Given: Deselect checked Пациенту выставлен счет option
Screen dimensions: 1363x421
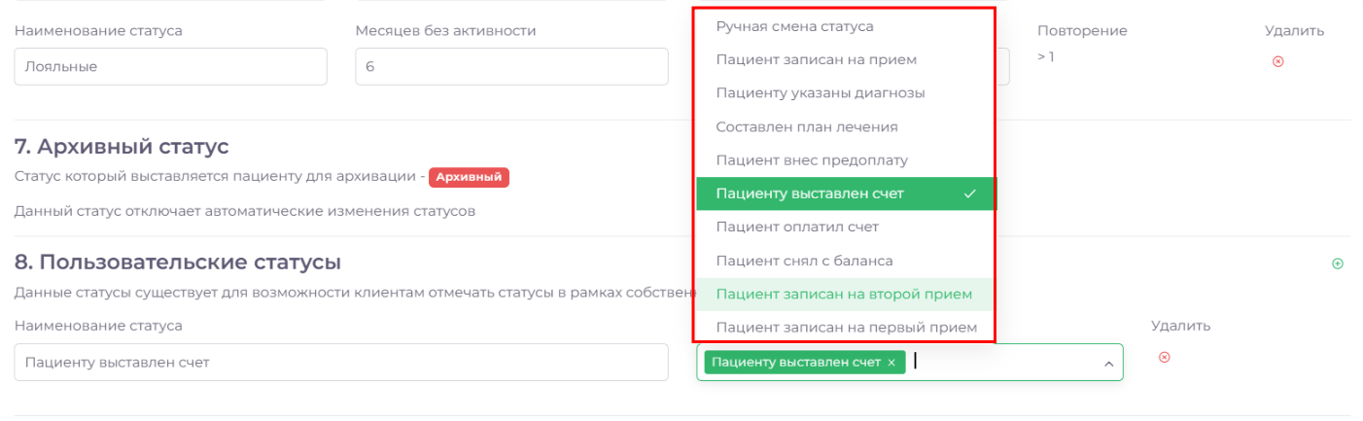Looking at the screenshot, I should coord(845,193).
